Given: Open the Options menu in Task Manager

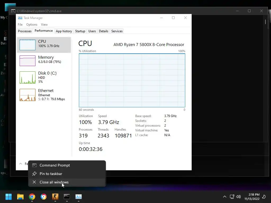Looking at the screenshot, I should click(x=32, y=25).
